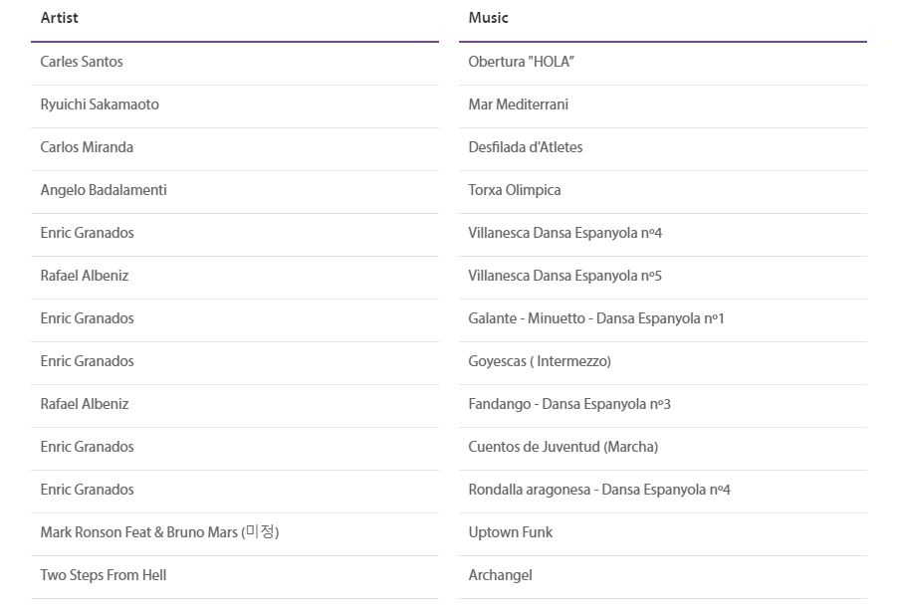
Task: Click the Ryuichi Sakamaoto artist entry
Action: coord(100,104)
